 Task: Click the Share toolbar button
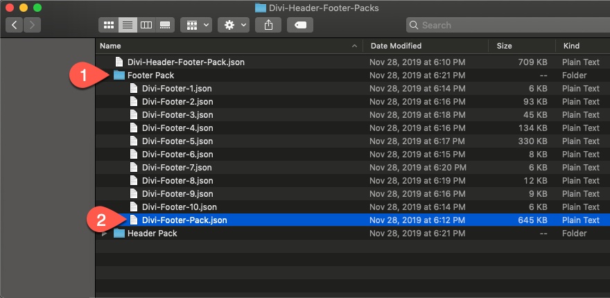click(x=268, y=25)
